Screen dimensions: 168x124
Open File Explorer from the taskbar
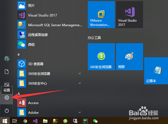tap(45, 121)
